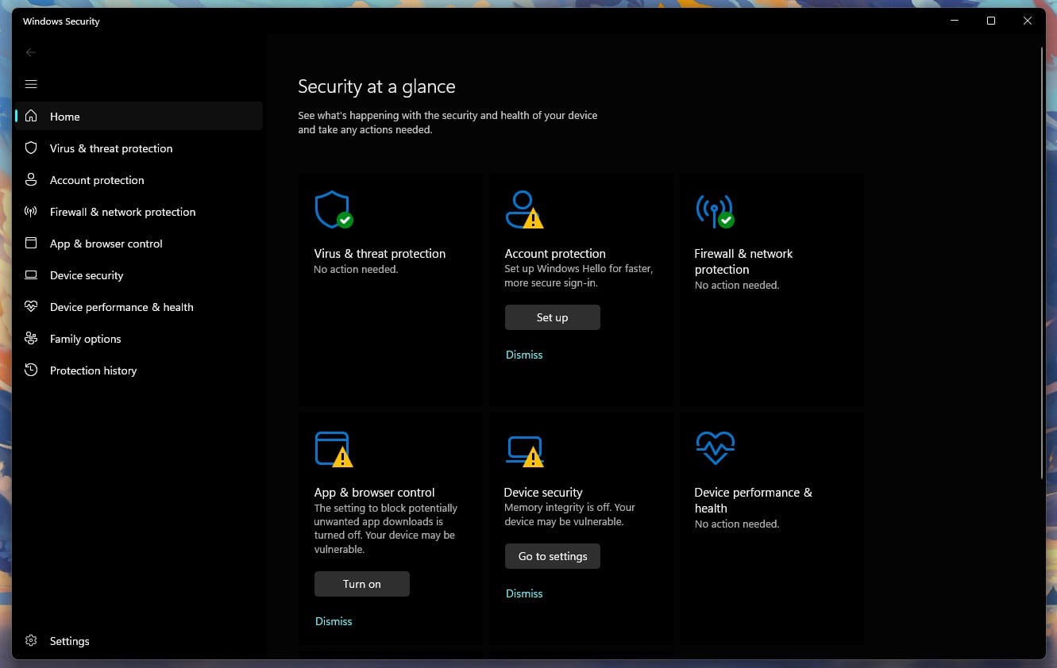The image size is (1057, 668).
Task: Click the laptop warning icon on Device security card
Action: (524, 451)
